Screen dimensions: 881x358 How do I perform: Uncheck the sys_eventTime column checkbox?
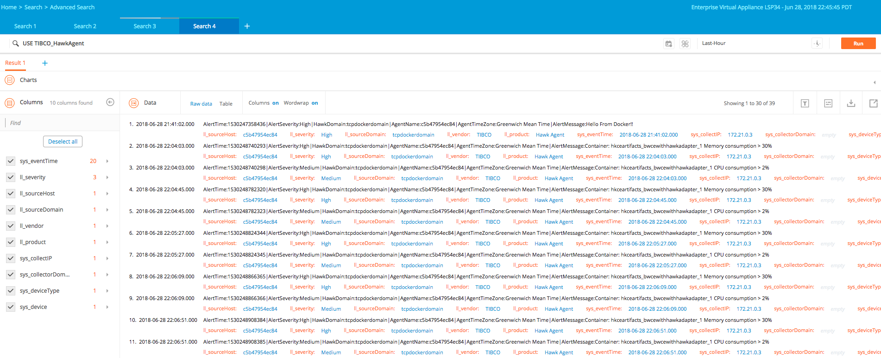(x=10, y=161)
